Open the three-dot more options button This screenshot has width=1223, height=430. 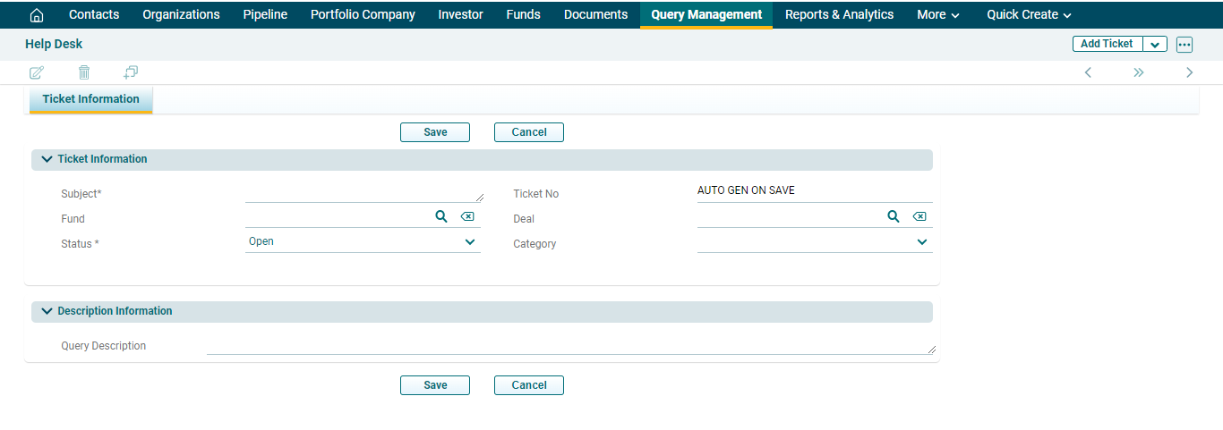1185,45
